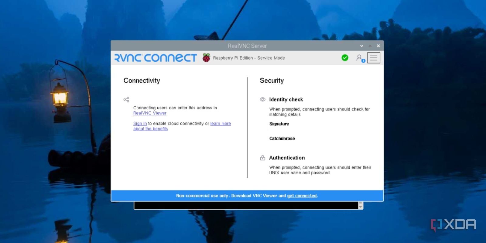Open the RealVNC Viewer link
Viewport: 486px width, 243px height.
coord(150,113)
